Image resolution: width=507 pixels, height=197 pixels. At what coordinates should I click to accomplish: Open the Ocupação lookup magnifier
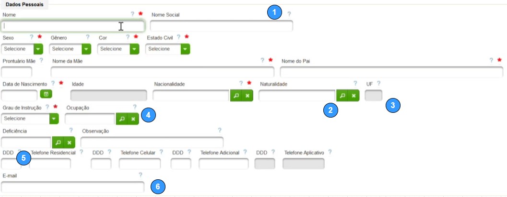coord(121,119)
